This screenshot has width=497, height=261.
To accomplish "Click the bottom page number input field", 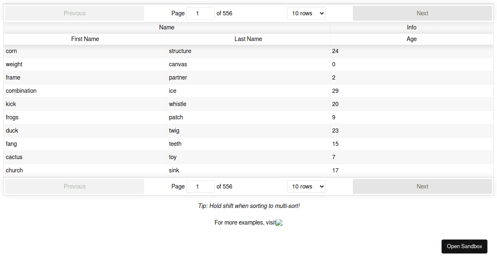I will click(x=200, y=186).
